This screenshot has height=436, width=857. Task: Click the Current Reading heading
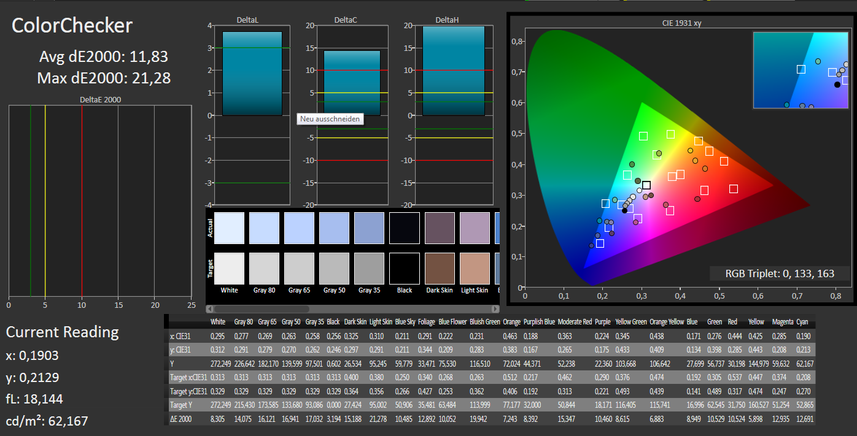(62, 332)
